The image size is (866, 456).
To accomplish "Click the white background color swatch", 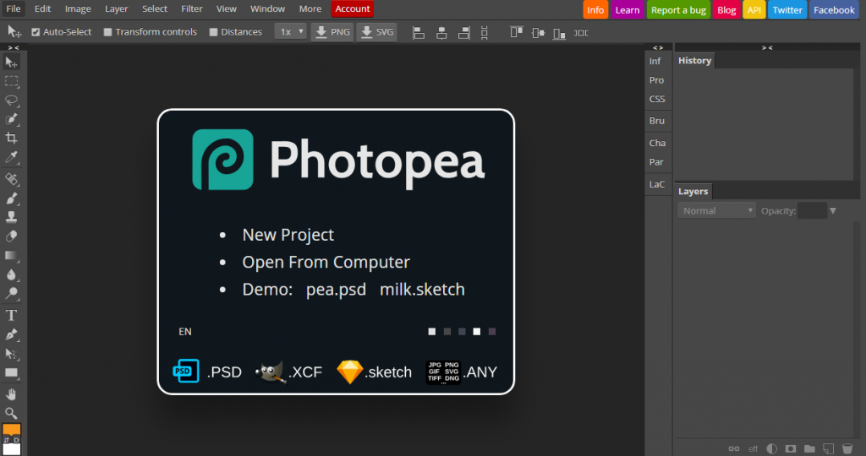I will pos(12,449).
